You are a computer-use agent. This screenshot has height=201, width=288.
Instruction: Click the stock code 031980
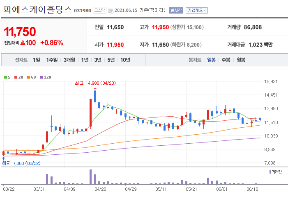click(83, 11)
